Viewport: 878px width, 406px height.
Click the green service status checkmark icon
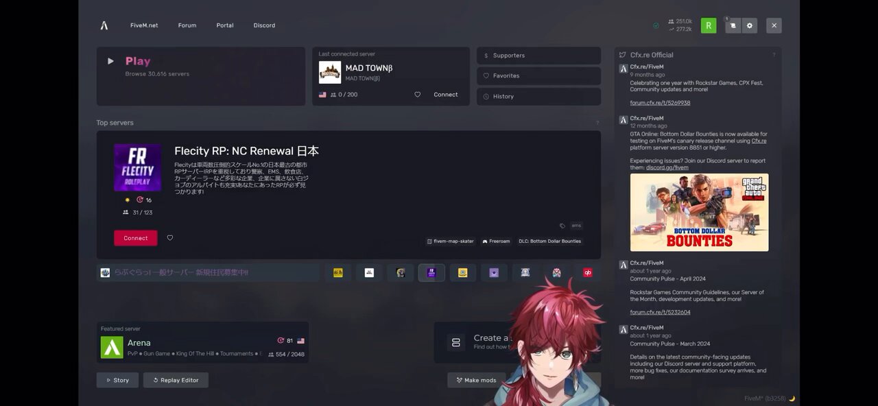coord(656,25)
